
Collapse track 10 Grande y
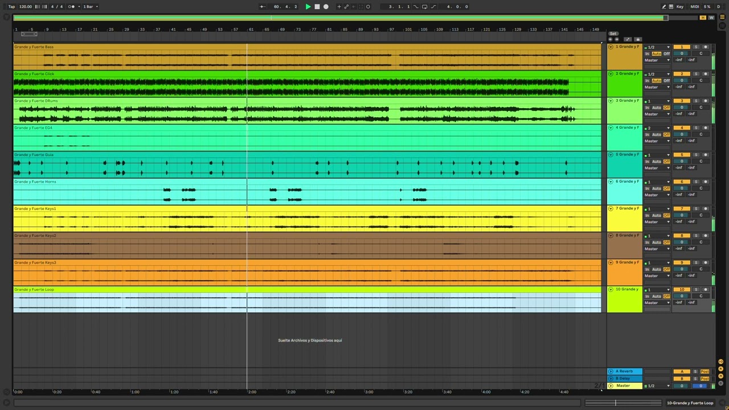pos(611,289)
